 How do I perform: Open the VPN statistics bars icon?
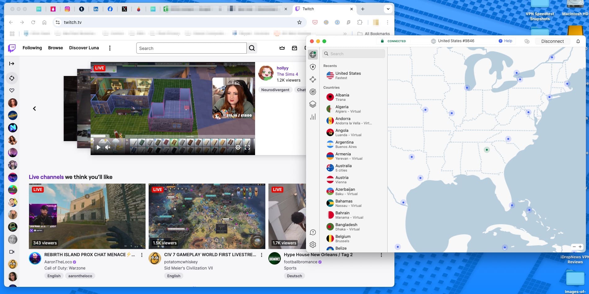click(x=313, y=117)
